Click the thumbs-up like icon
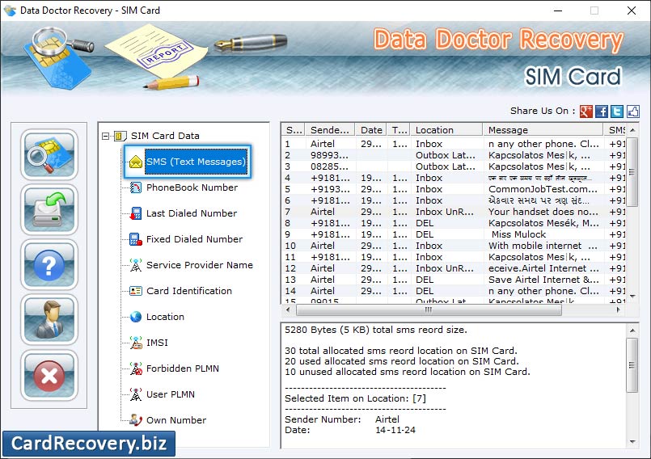 632,112
